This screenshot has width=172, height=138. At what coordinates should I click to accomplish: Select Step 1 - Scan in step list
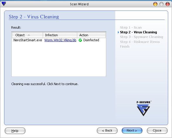[x=131, y=27]
